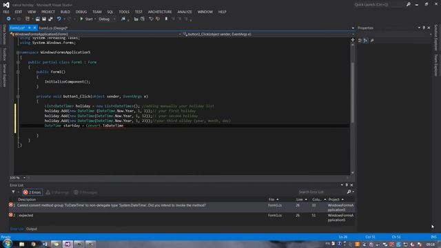Click the bookmark toolbar icon

[x=166, y=19]
